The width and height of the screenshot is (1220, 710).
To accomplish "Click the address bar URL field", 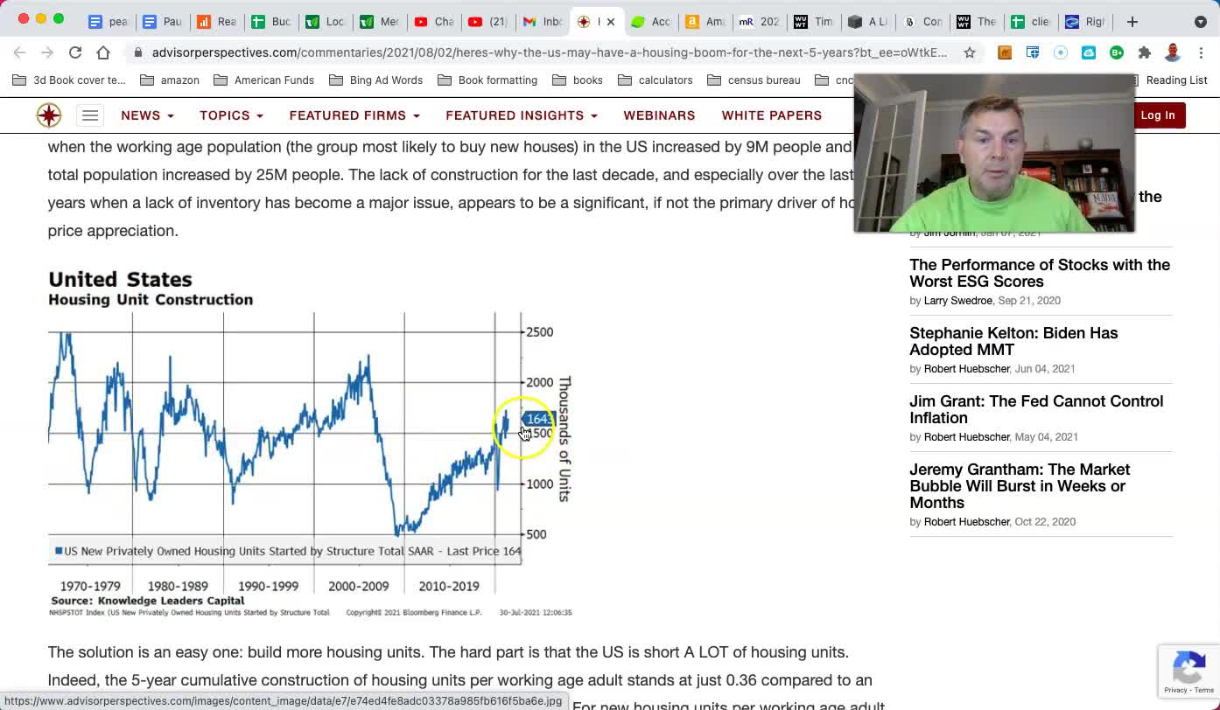I will tap(549, 52).
